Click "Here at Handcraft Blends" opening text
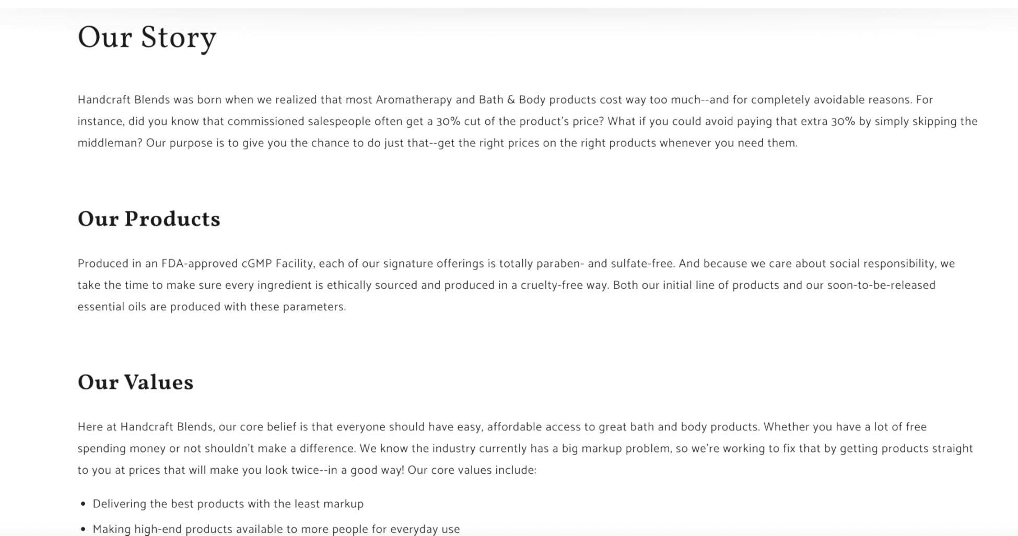Image resolution: width=1018 pixels, height=536 pixels. click(x=145, y=427)
